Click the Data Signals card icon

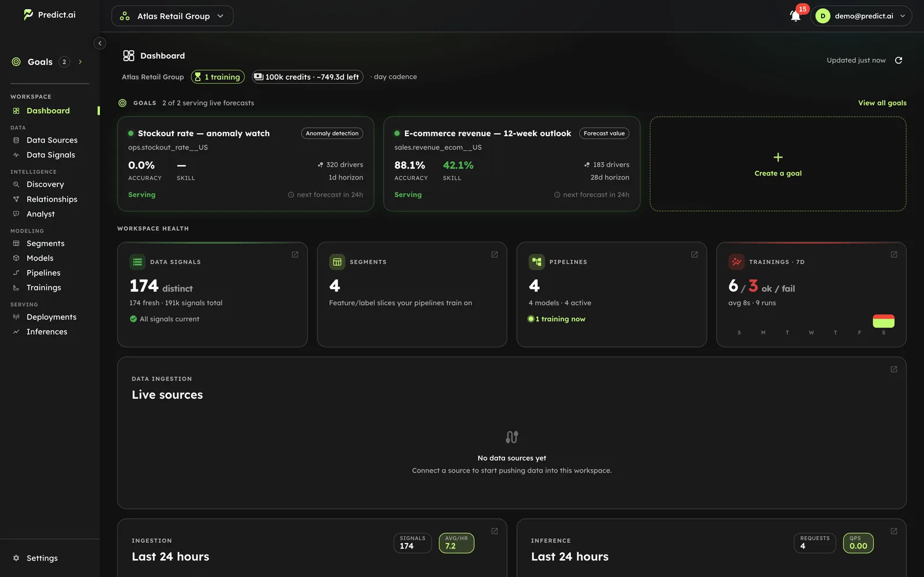coord(137,262)
